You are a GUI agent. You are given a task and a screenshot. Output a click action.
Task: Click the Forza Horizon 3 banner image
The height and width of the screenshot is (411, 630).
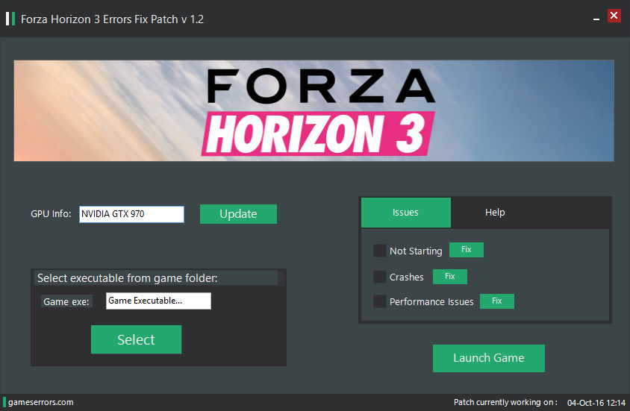click(x=314, y=111)
